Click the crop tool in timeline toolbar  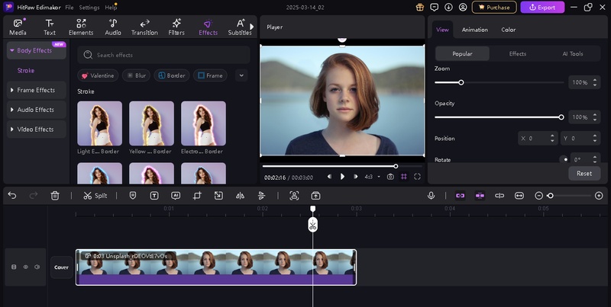pyautogui.click(x=197, y=196)
